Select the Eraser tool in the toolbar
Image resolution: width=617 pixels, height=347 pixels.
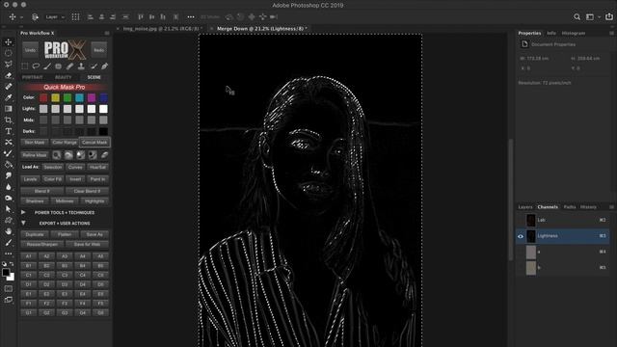tap(9, 75)
